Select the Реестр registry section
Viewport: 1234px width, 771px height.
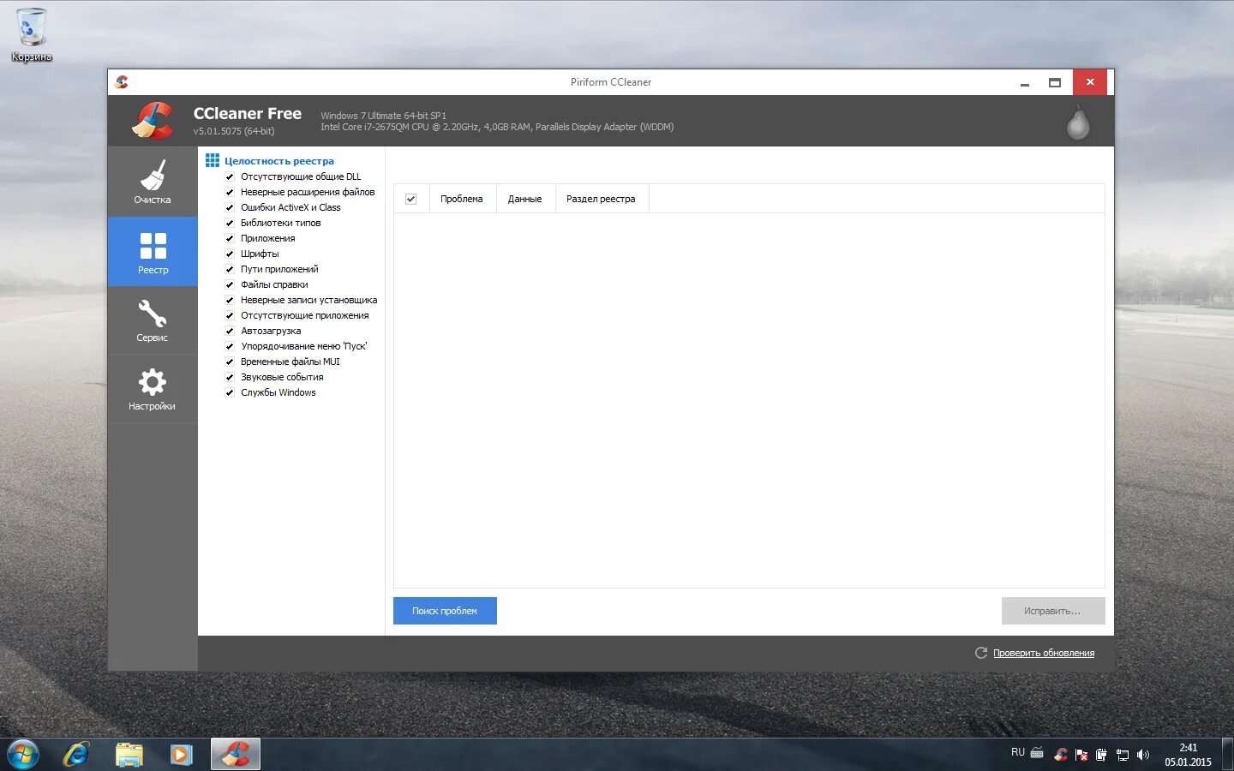click(x=153, y=251)
